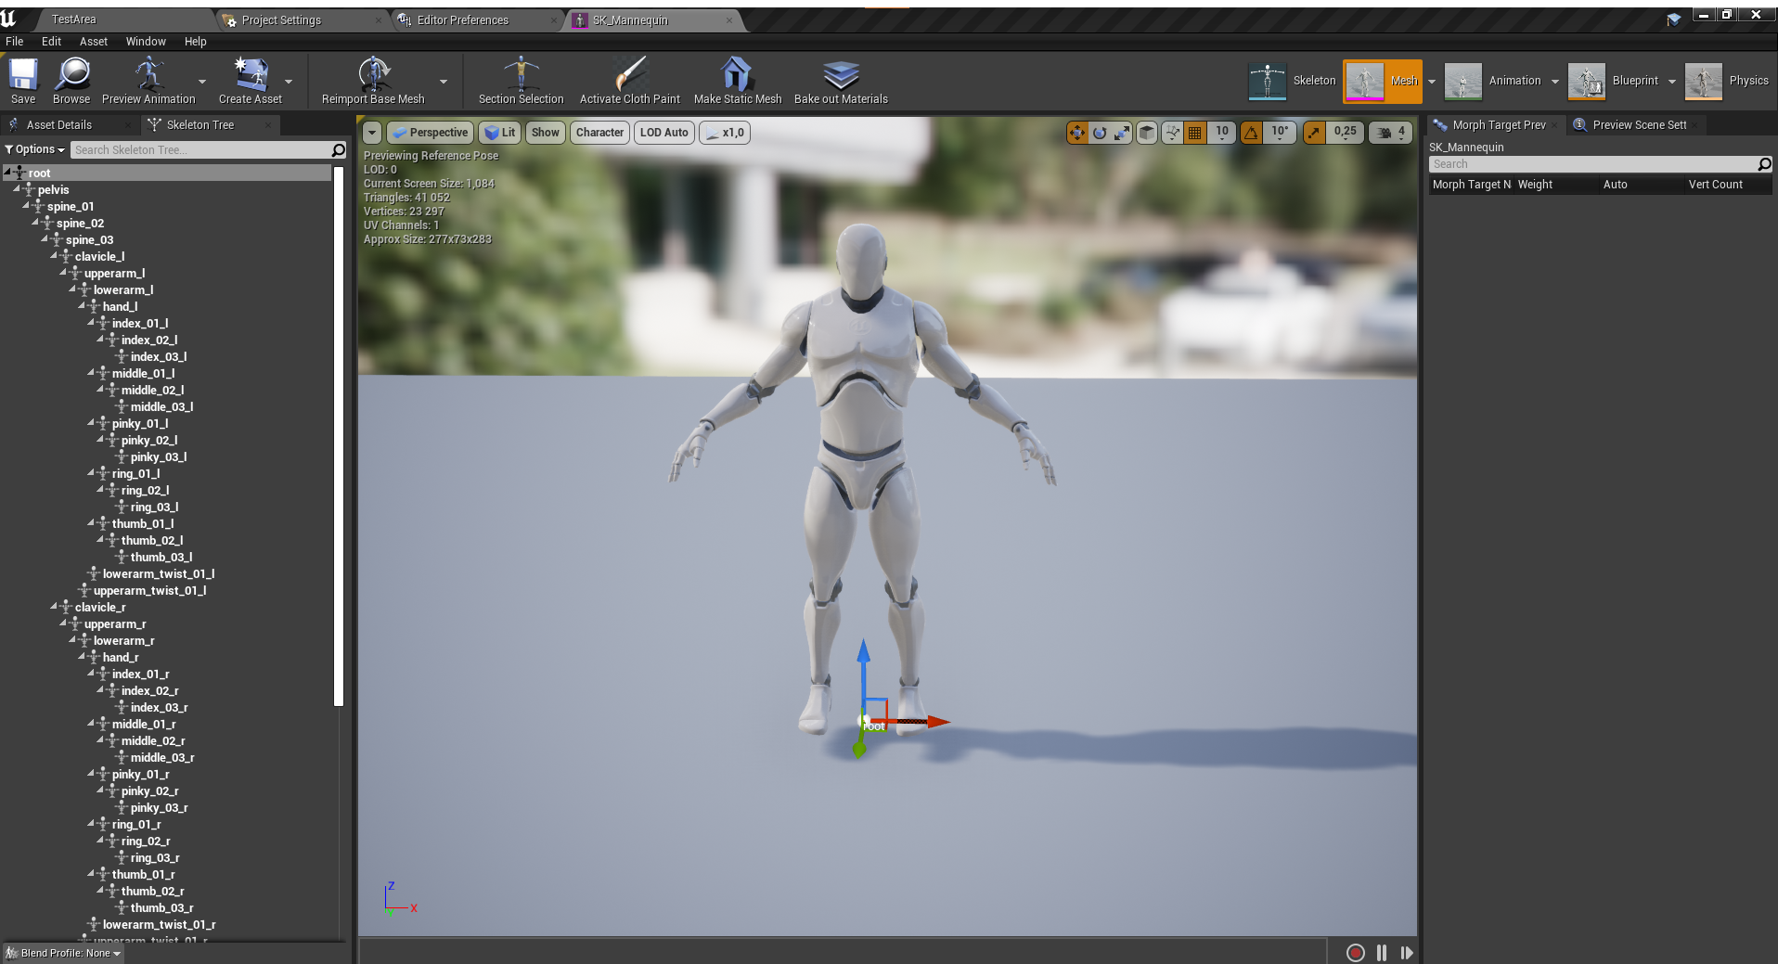Click Activate Cloth Paint icon
Screen dimensions: 1778x964
point(629,81)
